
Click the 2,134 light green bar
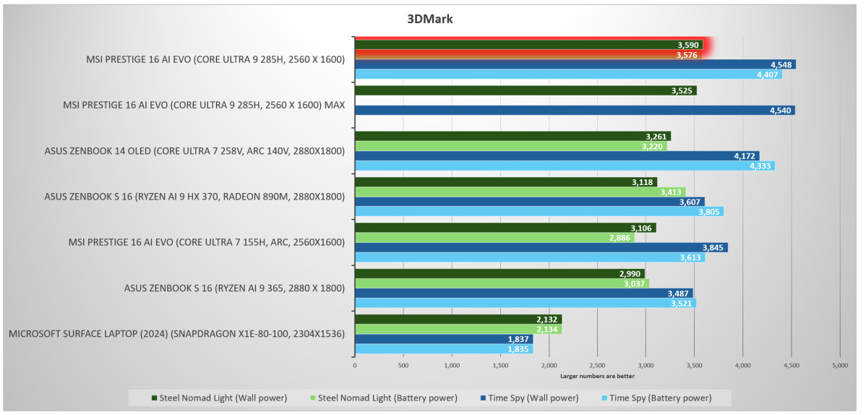pyautogui.click(x=458, y=330)
